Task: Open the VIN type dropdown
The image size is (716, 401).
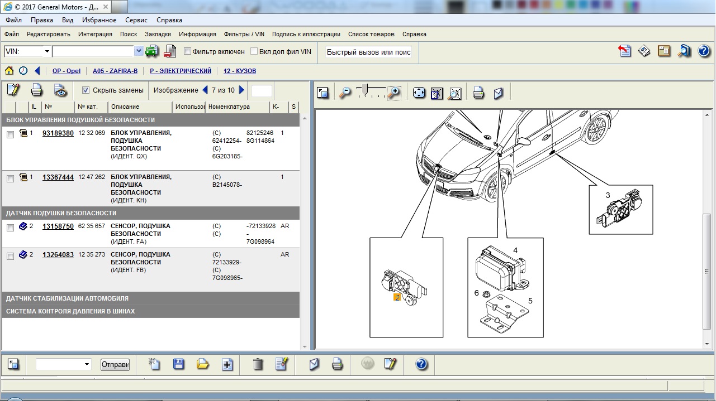Action: click(x=47, y=51)
